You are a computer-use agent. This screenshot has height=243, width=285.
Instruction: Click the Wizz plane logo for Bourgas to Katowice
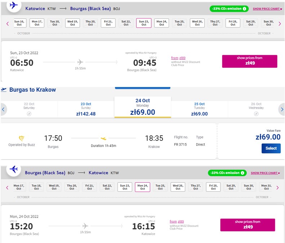click(14, 169)
